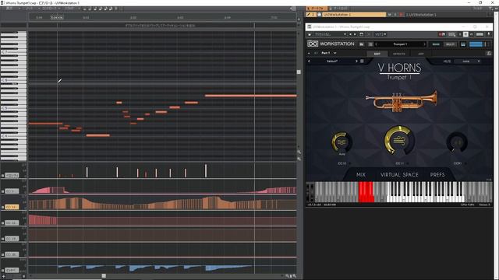The height and width of the screenshot is (280, 499).
Task: Click the vertical zoom-in magnifier icon
Action: pyautogui.click(x=299, y=152)
